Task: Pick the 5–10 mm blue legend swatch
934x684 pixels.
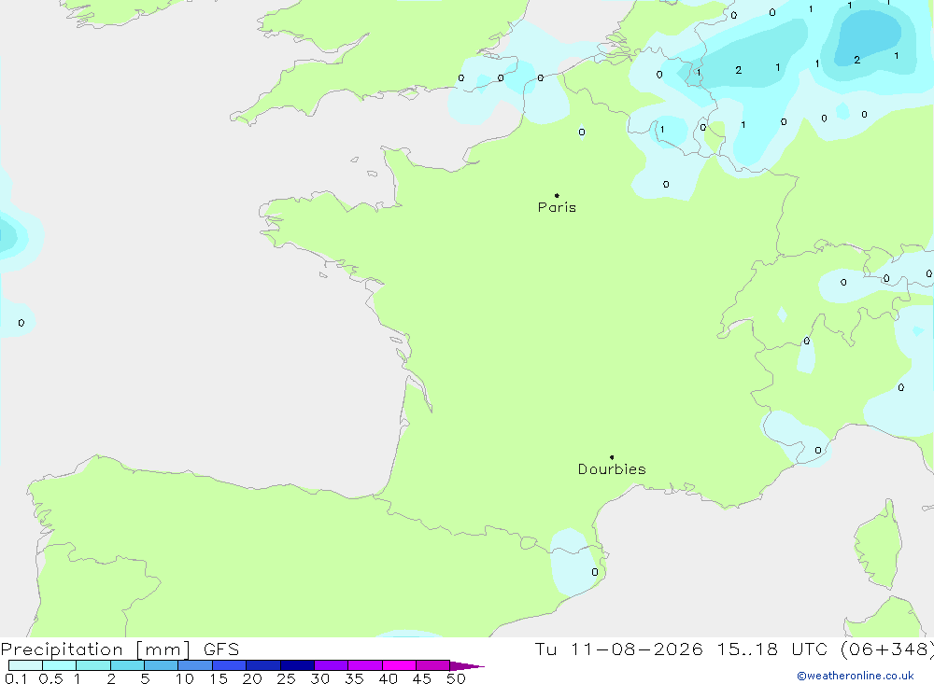Action: (162, 665)
